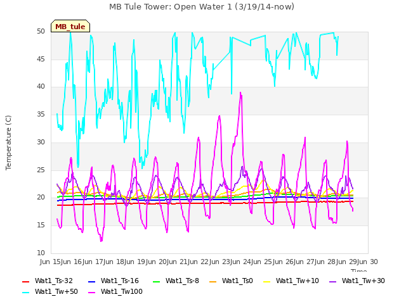This screenshot has width=406, height=304.
Task: Select Wat1_Ts0 legend label
Action: coord(237,281)
